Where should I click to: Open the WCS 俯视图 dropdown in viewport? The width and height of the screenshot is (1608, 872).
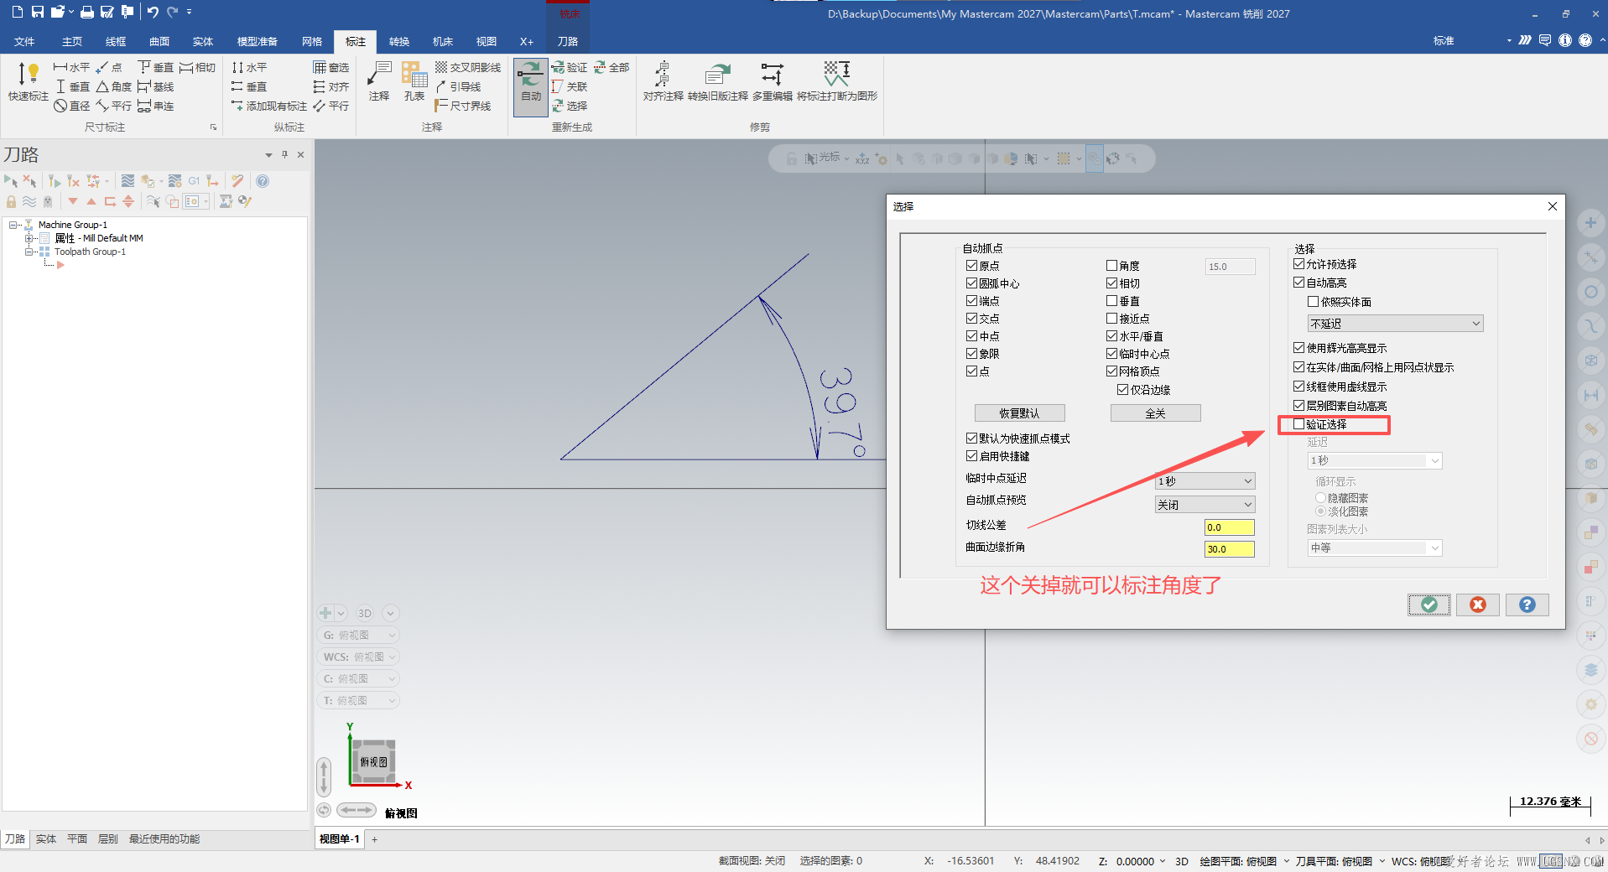(358, 657)
